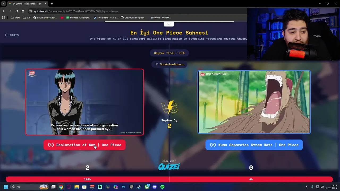Click the red 100% vote bar segment
Image resolution: width=340 pixels, height=191 pixels.
(87, 179)
